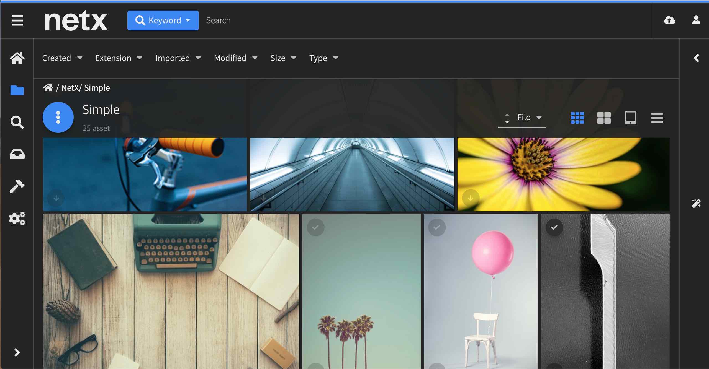Switch to mosaic tile view
Image resolution: width=709 pixels, height=369 pixels.
(603, 118)
